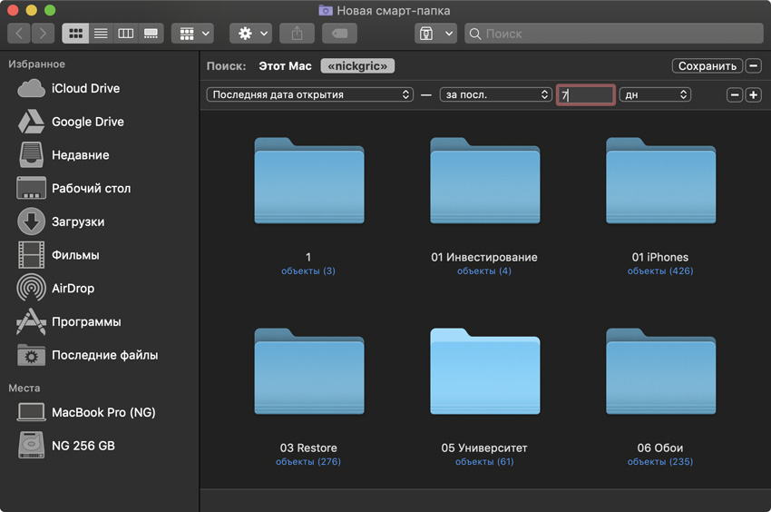Switch to column view mode
Viewport: 771px width, 512px height.
click(126, 34)
